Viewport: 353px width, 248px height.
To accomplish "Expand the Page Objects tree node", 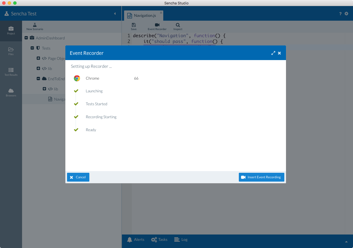I will pyautogui.click(x=38, y=58).
